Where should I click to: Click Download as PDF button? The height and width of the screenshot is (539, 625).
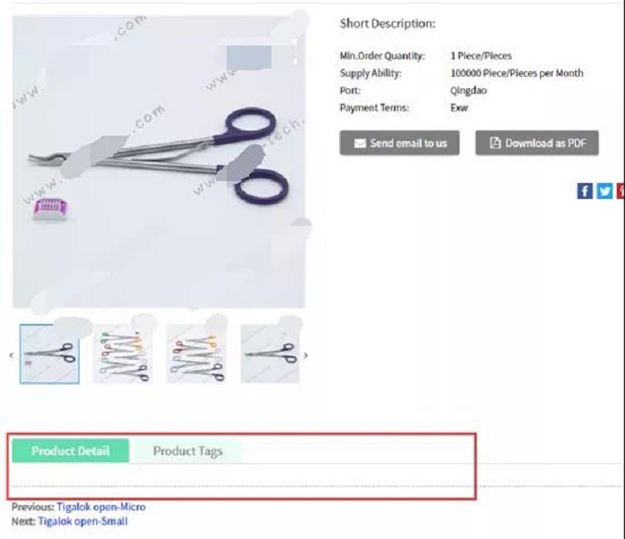(537, 143)
